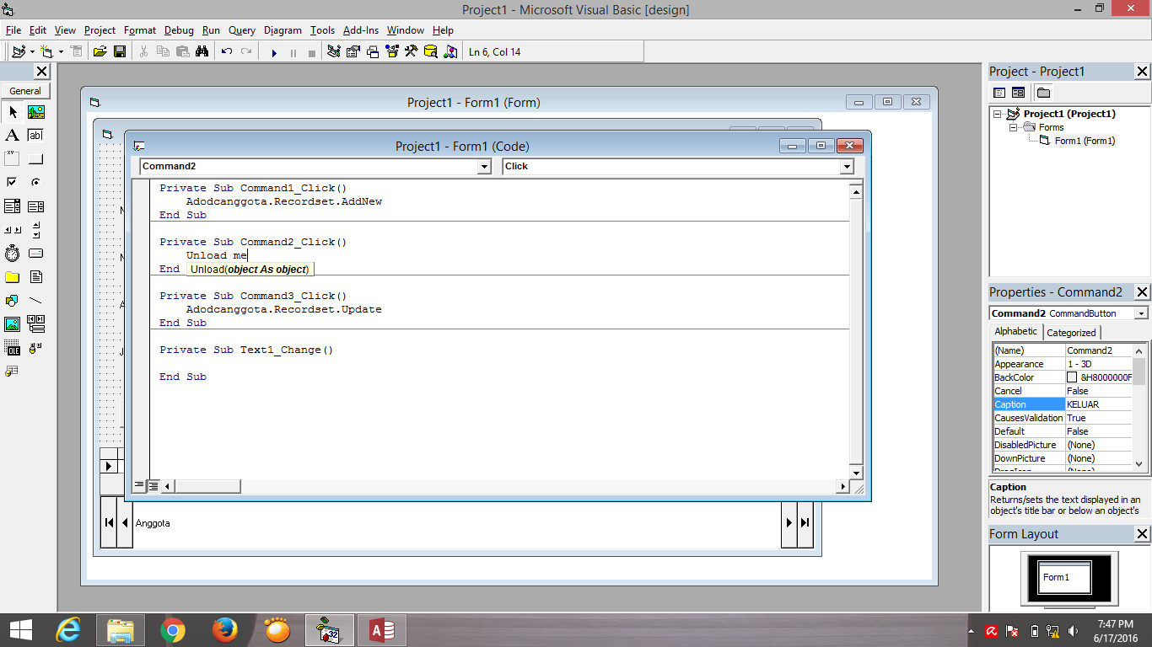This screenshot has height=647, width=1152.
Task: Open the Command2 object dropdown
Action: click(484, 167)
